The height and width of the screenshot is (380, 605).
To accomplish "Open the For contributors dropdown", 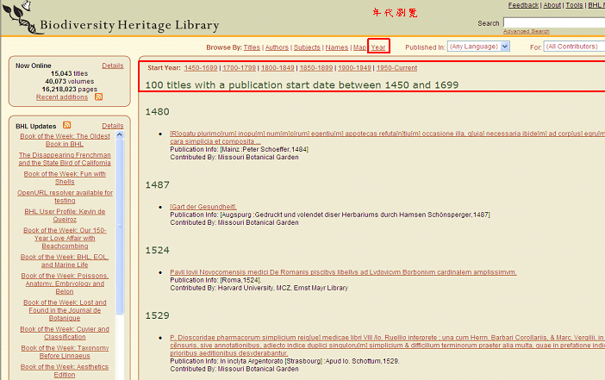I will pos(574,47).
